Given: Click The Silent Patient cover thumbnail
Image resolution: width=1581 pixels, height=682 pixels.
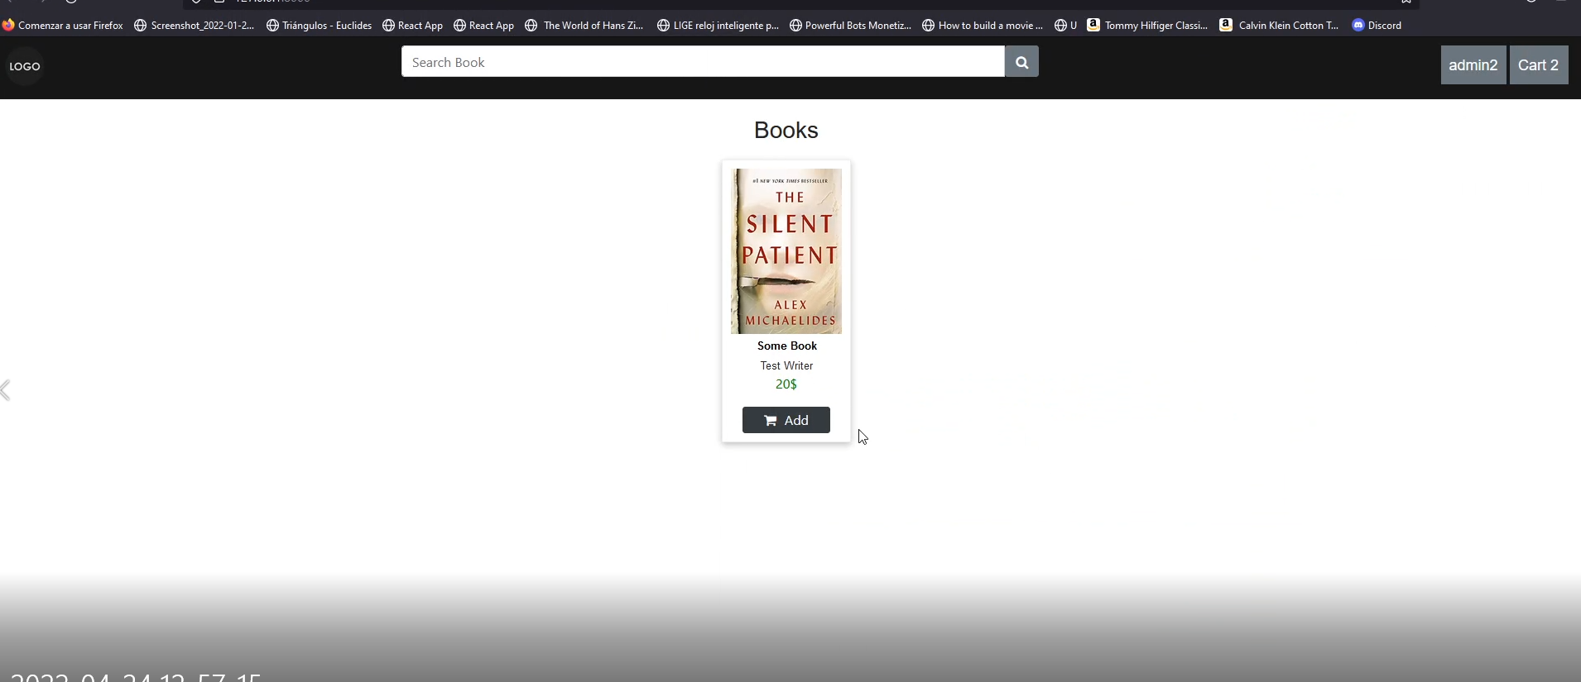Looking at the screenshot, I should coord(786,251).
